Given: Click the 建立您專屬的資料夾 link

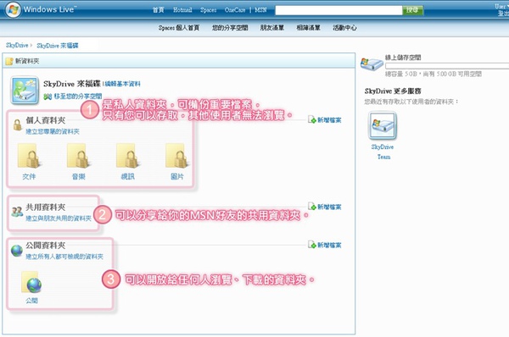Looking at the screenshot, I should [53, 131].
